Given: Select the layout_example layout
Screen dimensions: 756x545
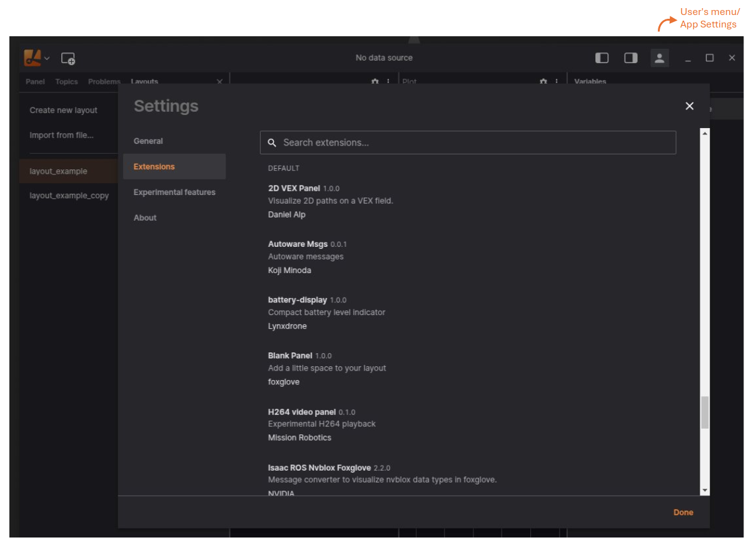Looking at the screenshot, I should click(69, 171).
